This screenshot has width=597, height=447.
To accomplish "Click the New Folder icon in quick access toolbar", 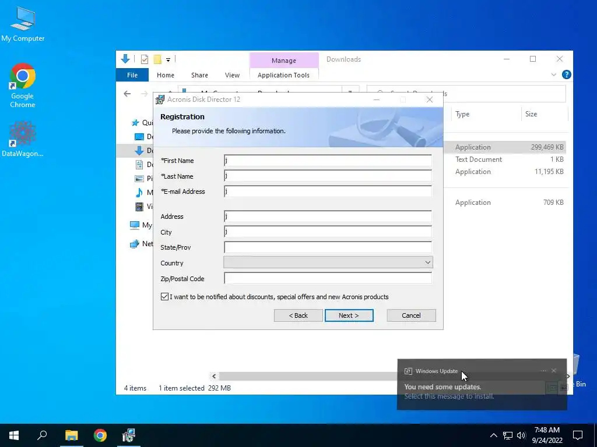I will click(x=157, y=59).
